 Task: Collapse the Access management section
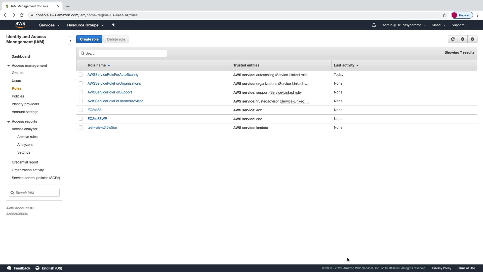pos(9,66)
